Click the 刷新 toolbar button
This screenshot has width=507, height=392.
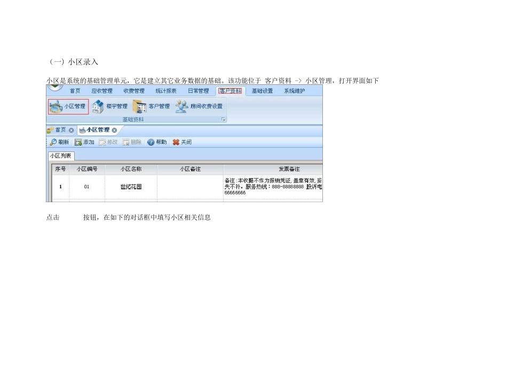click(59, 142)
